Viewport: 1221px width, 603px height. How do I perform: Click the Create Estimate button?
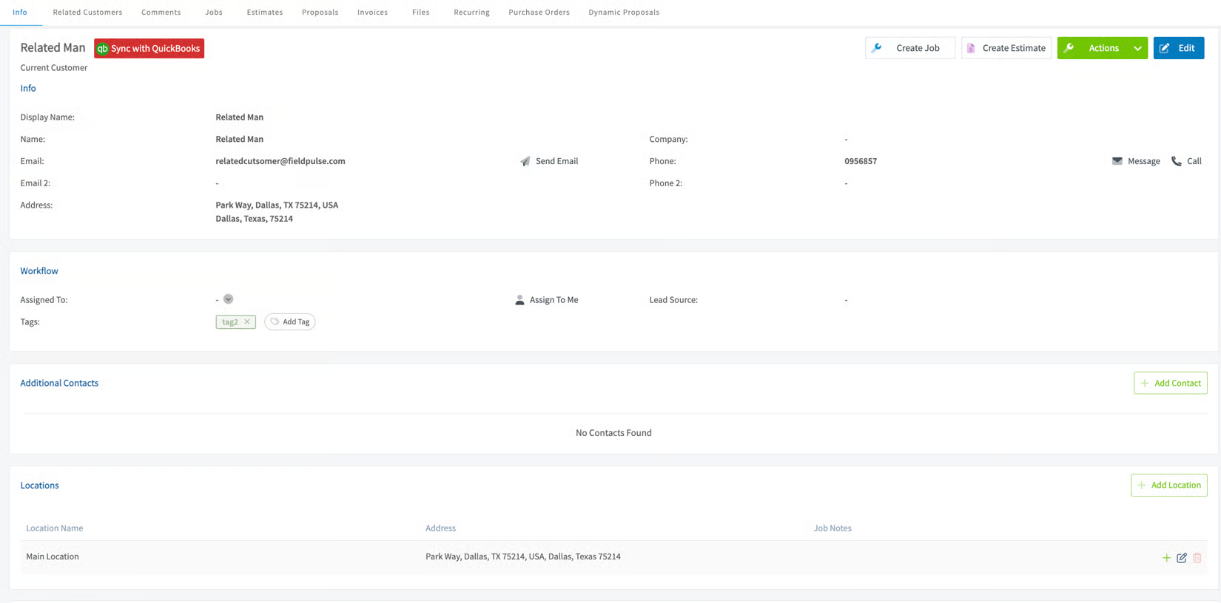pyautogui.click(x=1006, y=48)
